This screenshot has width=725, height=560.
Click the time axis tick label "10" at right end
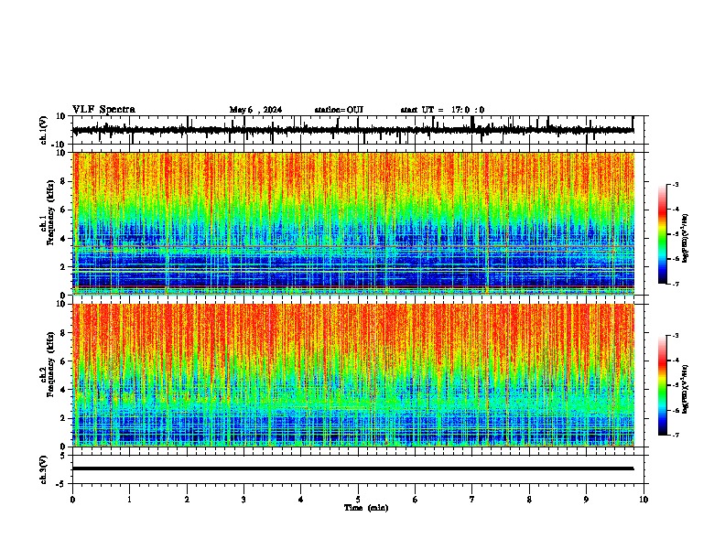pos(644,500)
